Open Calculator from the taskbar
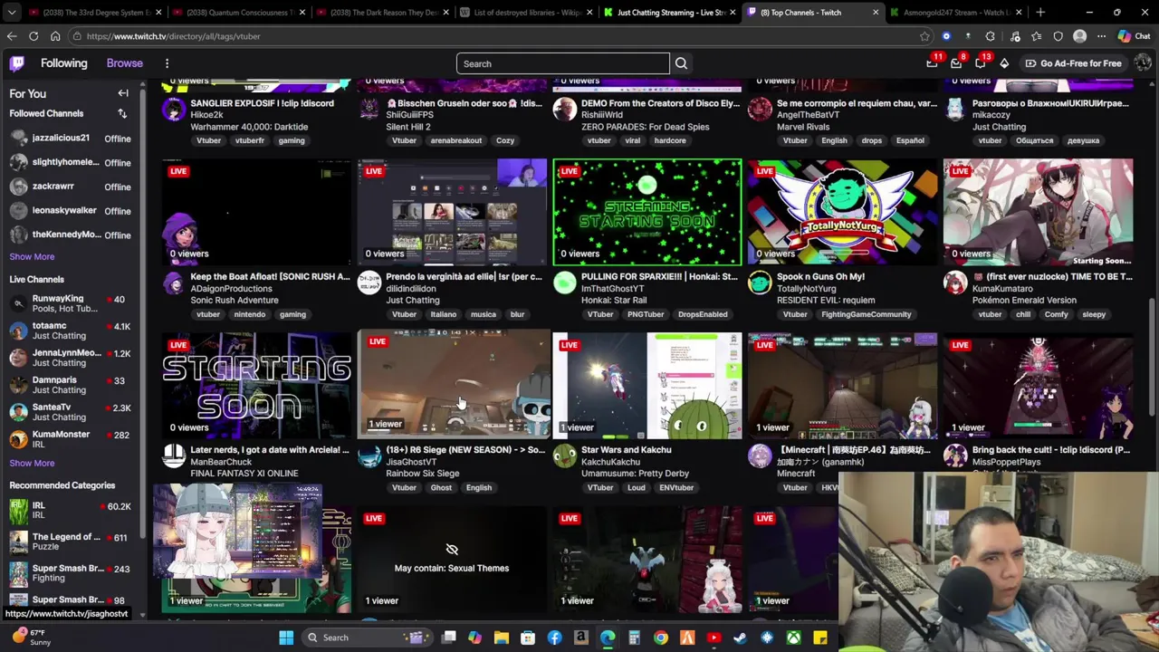1159x652 pixels. [634, 638]
